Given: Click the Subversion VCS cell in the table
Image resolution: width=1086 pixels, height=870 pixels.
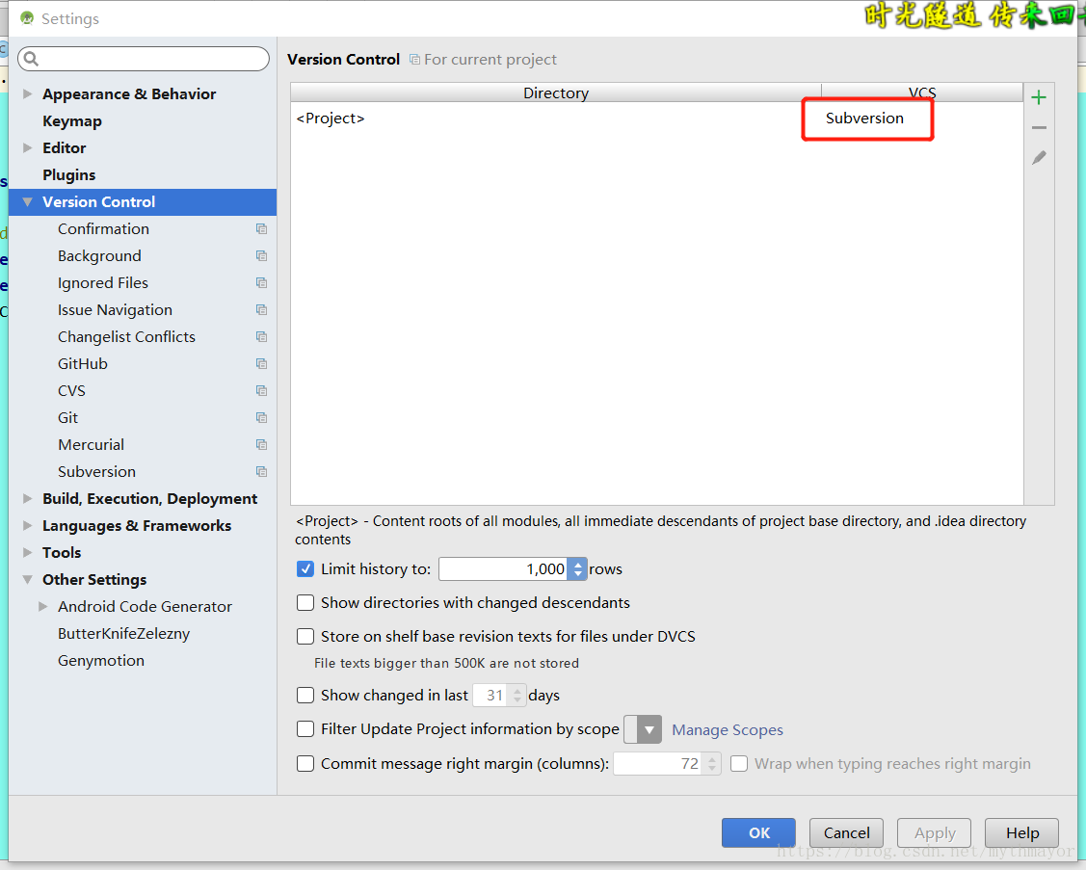Looking at the screenshot, I should (x=865, y=119).
